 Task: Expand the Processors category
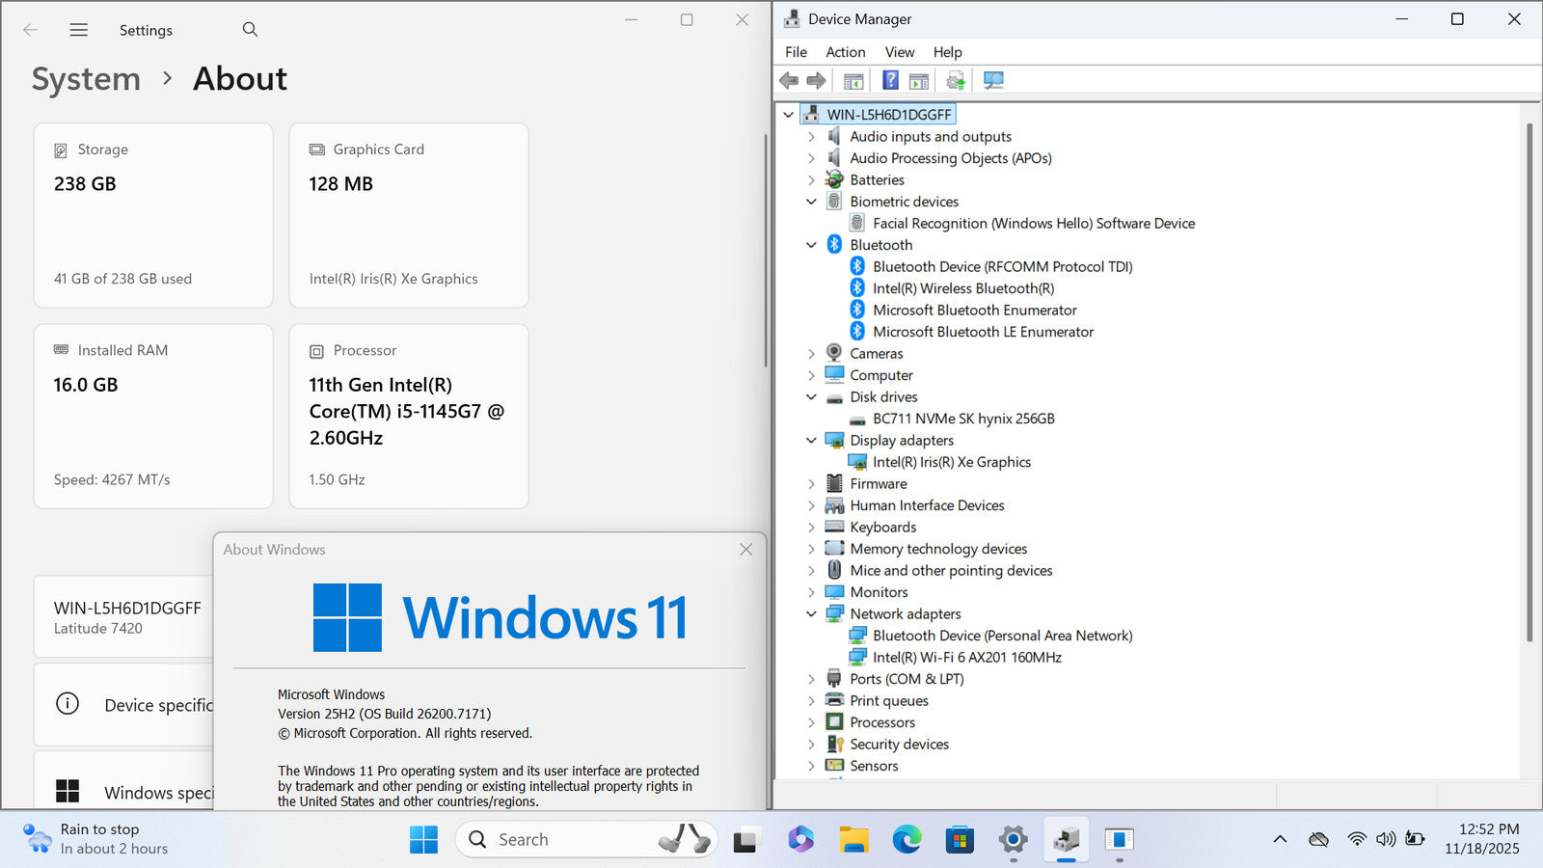(x=811, y=722)
